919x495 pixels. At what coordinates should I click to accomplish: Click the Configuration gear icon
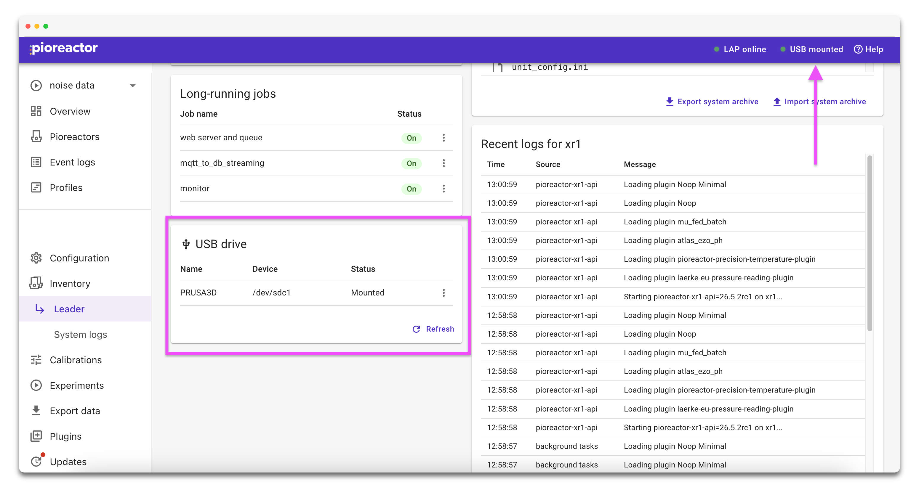tap(36, 258)
